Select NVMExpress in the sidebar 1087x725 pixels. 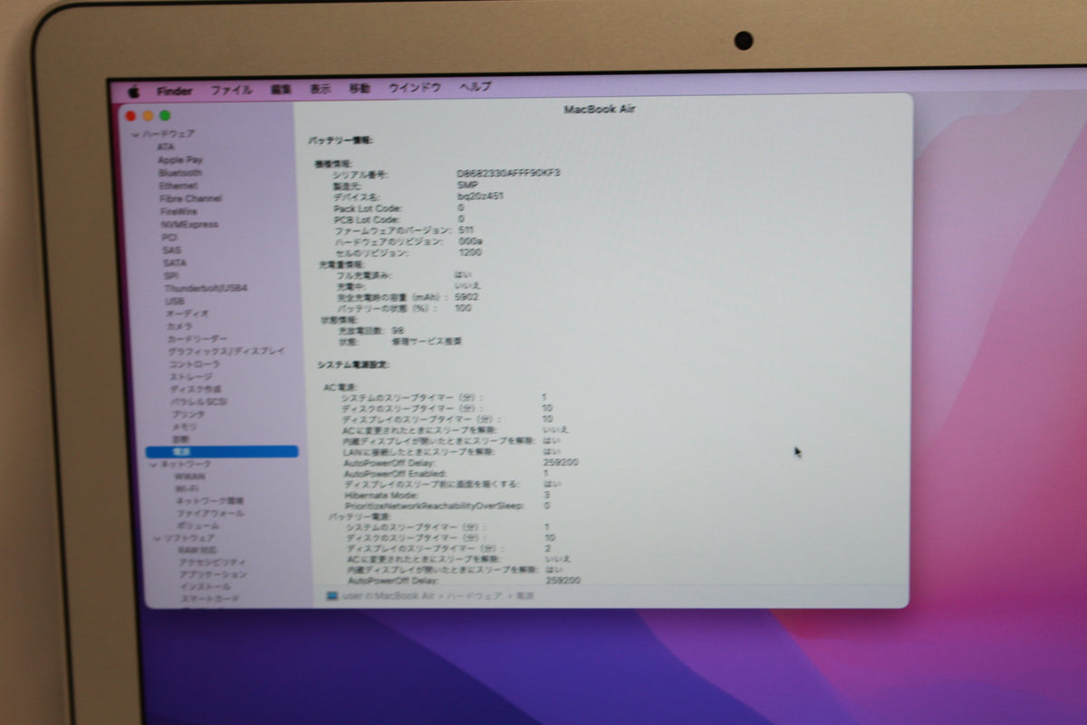(x=189, y=224)
